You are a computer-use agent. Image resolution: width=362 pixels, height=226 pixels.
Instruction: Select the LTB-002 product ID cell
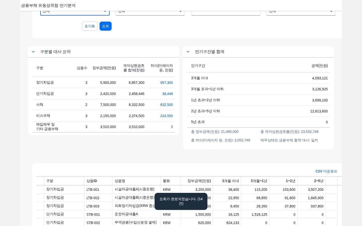[x=99, y=198]
